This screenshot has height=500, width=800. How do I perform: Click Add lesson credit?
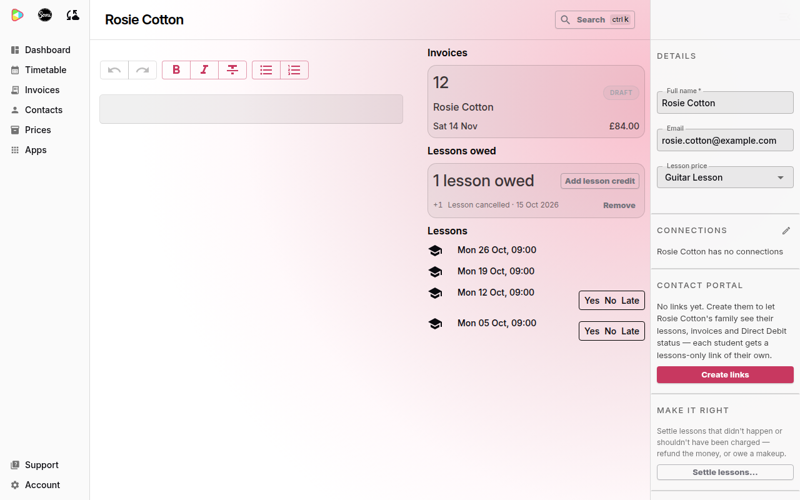[600, 181]
